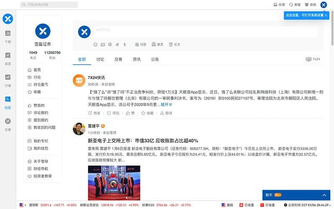Switch to the 公告 feed tab
The height and width of the screenshot is (209, 334).
click(155, 59)
